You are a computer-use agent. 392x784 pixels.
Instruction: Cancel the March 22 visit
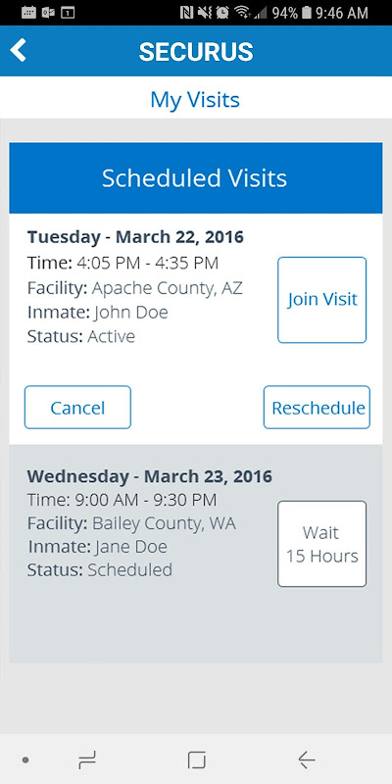[x=77, y=408]
